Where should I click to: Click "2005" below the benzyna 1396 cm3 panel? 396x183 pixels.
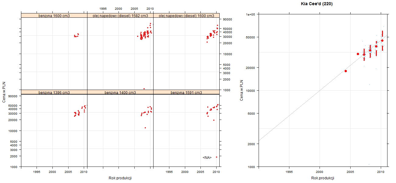pos(68,172)
